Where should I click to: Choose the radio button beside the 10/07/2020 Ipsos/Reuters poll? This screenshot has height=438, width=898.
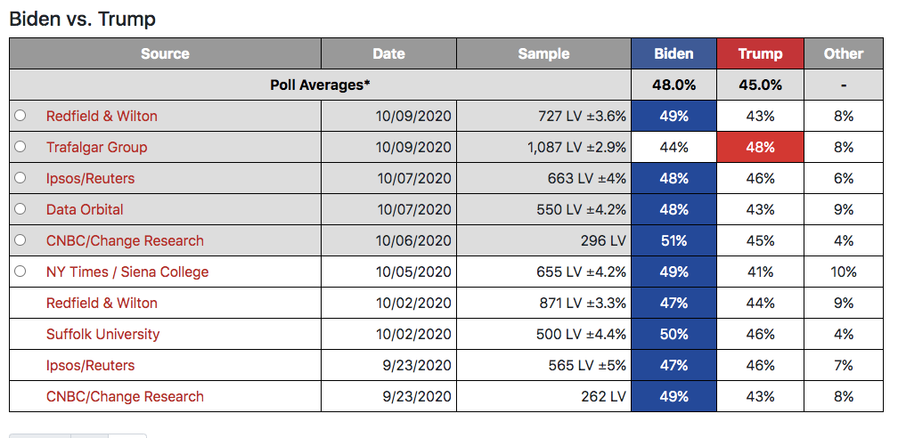coord(20,177)
